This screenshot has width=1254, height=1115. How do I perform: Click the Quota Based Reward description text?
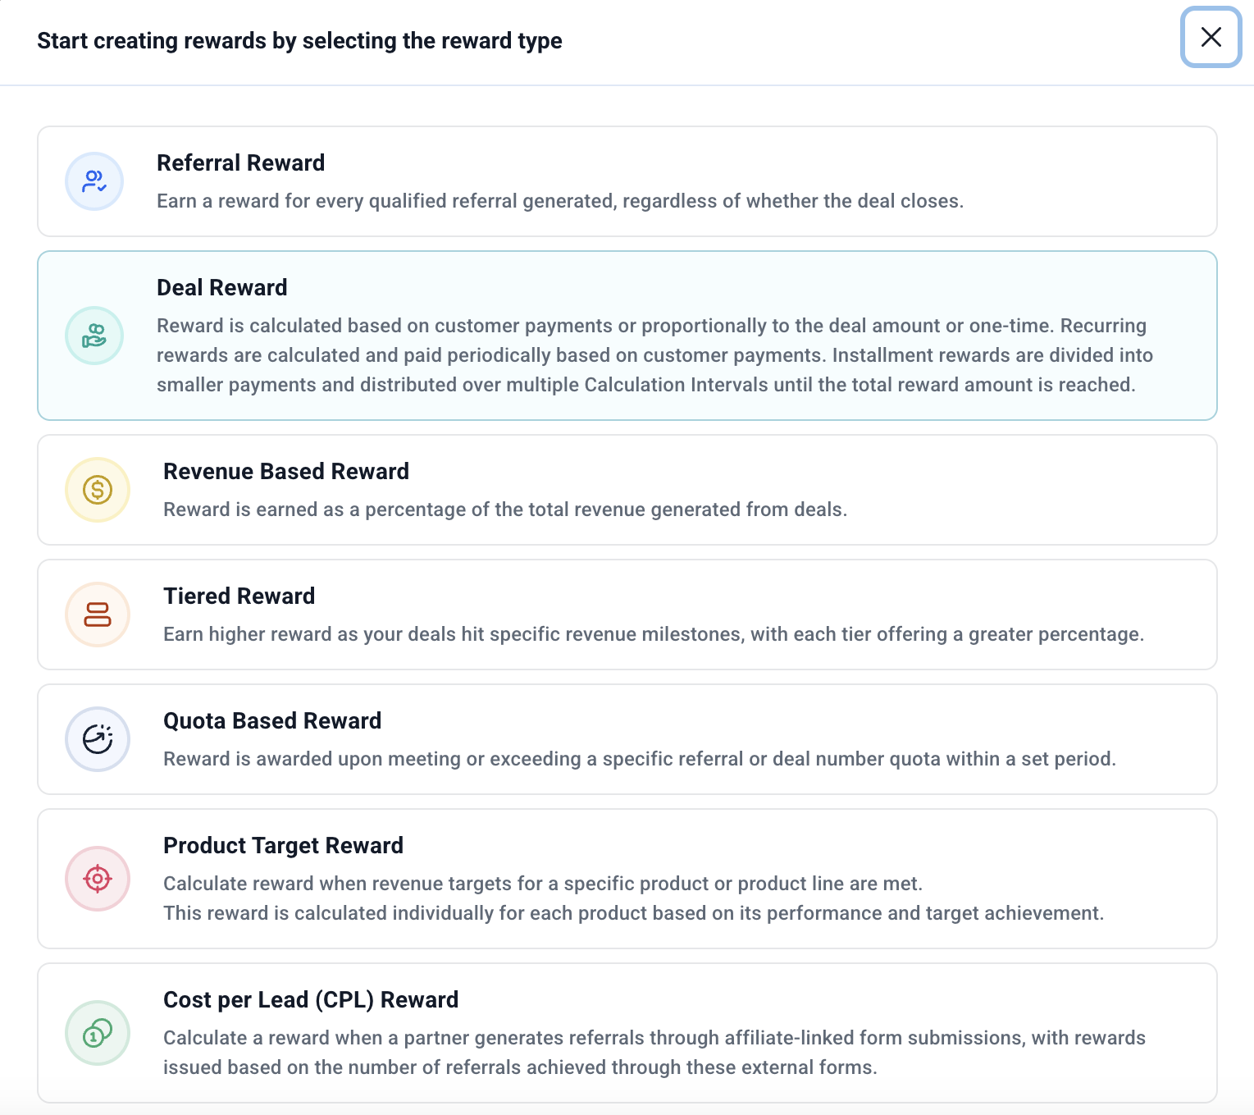(x=639, y=759)
